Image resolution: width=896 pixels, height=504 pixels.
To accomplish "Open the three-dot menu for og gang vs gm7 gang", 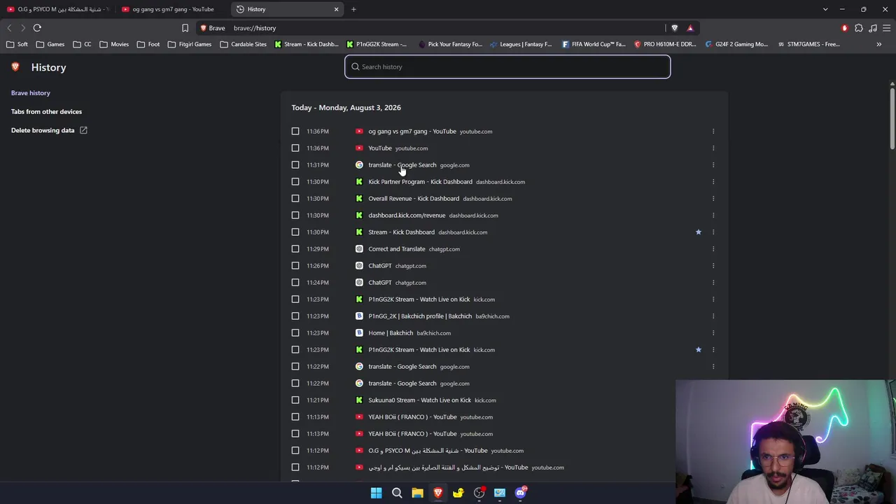I will pos(713,132).
